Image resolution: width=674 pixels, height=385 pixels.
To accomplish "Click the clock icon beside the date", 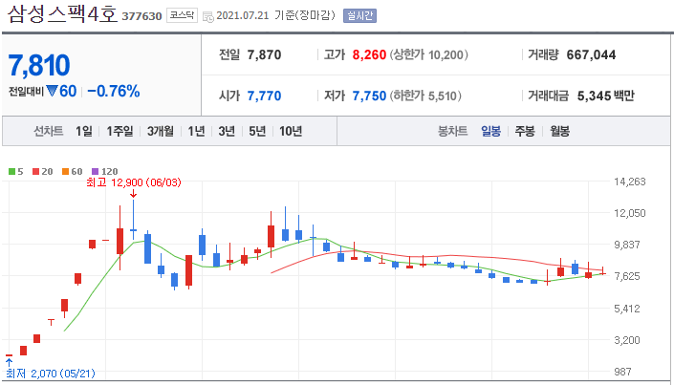I will pyautogui.click(x=208, y=17).
